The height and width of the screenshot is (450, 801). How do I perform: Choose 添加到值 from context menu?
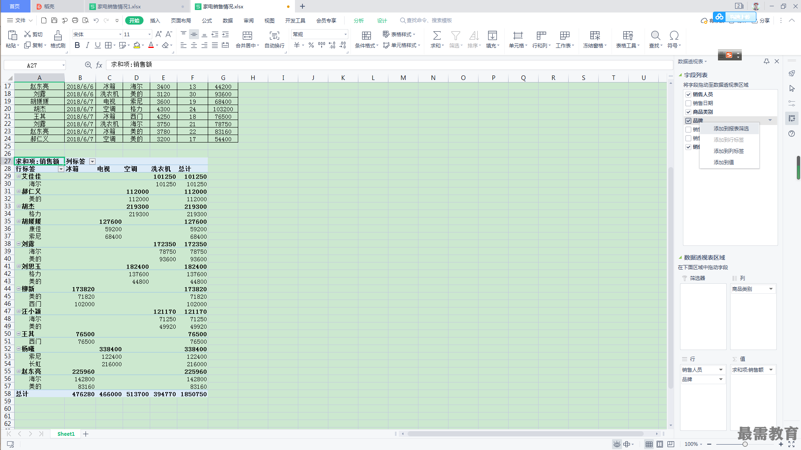click(724, 162)
